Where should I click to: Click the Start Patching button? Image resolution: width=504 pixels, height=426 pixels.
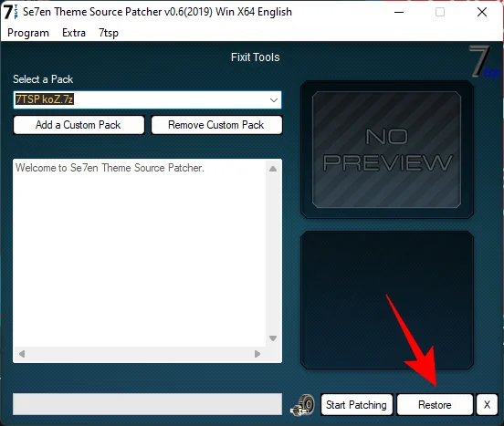coord(356,404)
